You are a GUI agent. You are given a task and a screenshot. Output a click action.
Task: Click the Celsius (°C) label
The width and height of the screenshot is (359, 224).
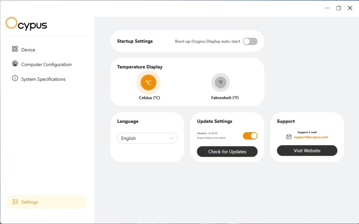pyautogui.click(x=149, y=97)
